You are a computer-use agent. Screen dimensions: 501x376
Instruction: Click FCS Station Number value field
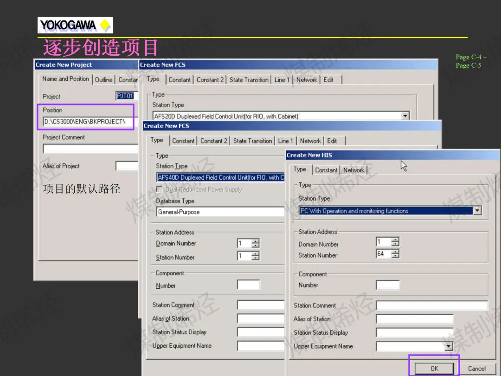[244, 256]
